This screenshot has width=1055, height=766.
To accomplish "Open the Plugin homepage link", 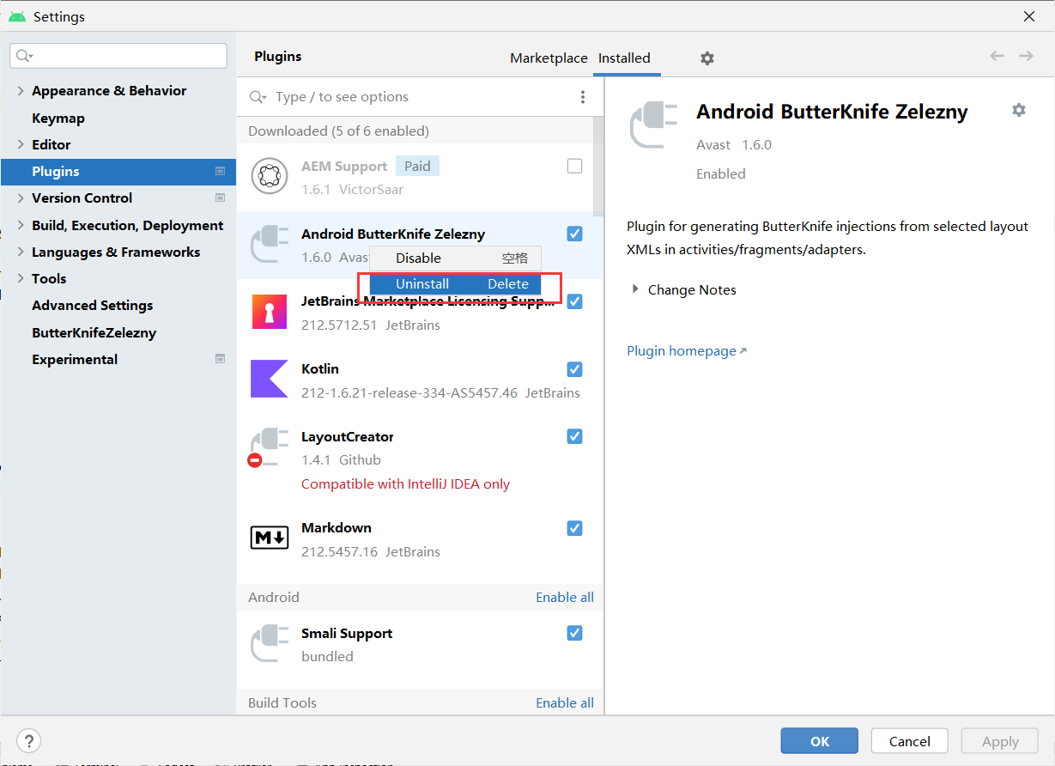I will [x=681, y=350].
